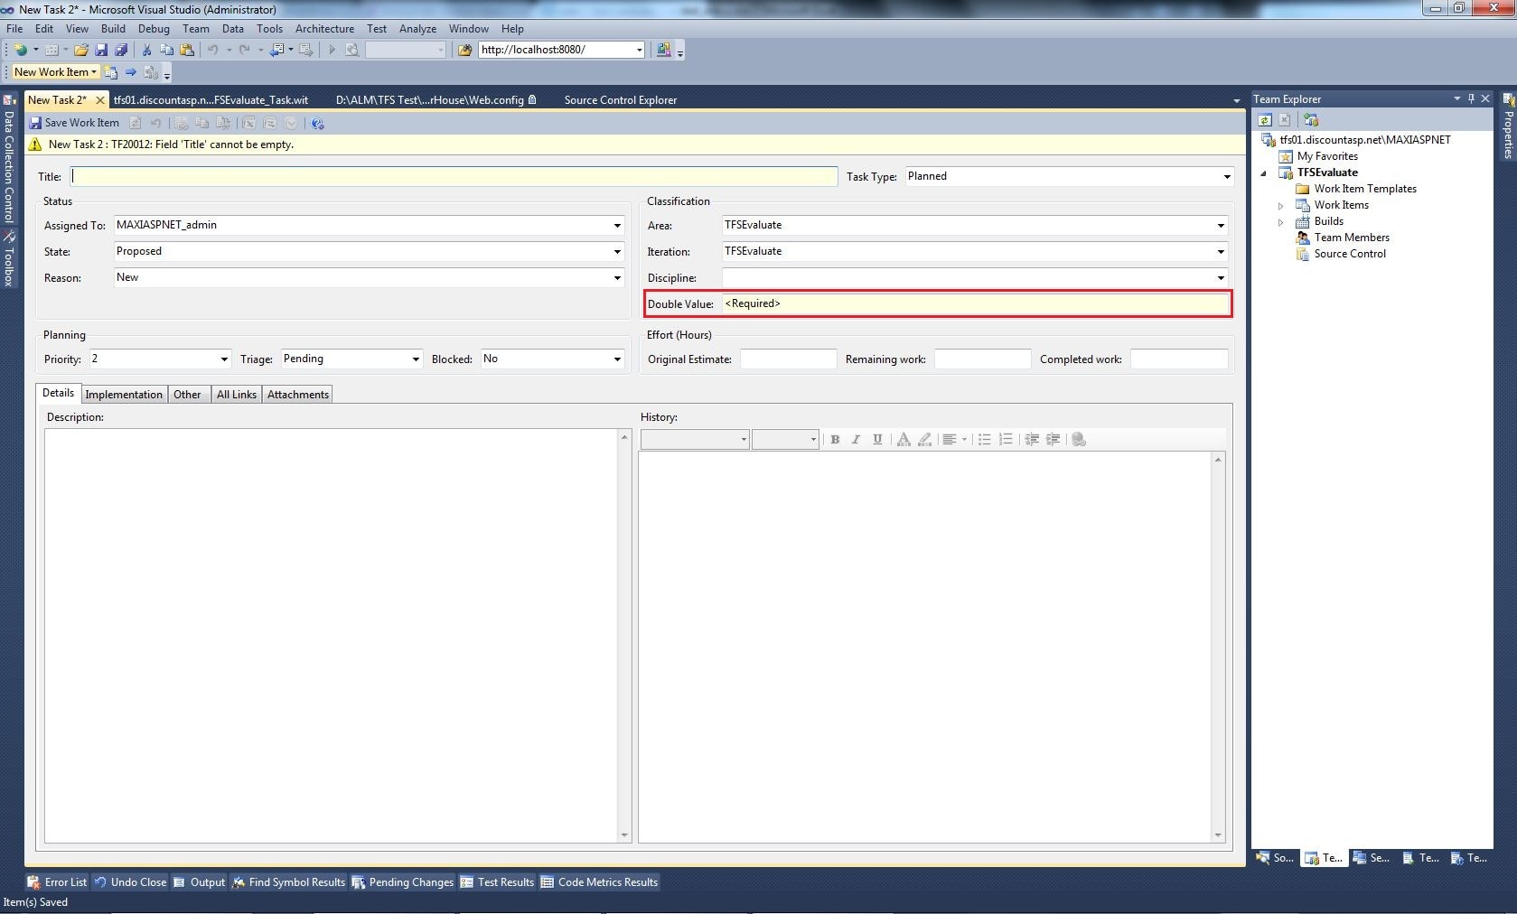1517x914 pixels.
Task: Click the Original Estimate field
Action: tap(789, 359)
